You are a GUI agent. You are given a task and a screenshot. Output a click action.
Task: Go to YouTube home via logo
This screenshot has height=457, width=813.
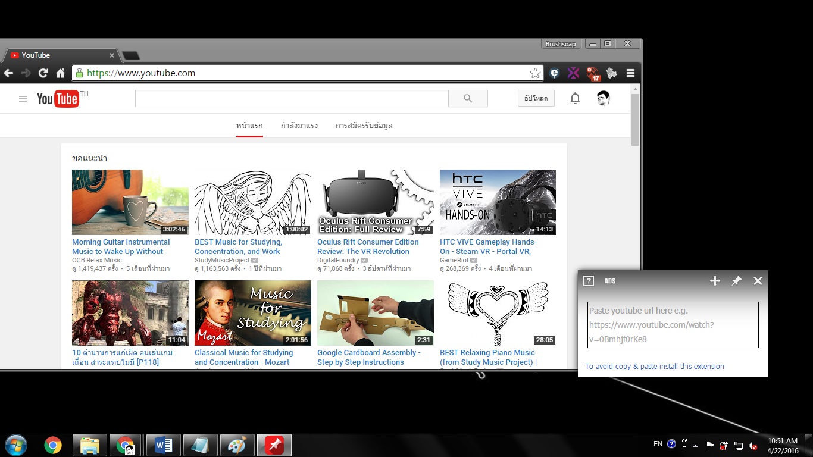(x=58, y=98)
